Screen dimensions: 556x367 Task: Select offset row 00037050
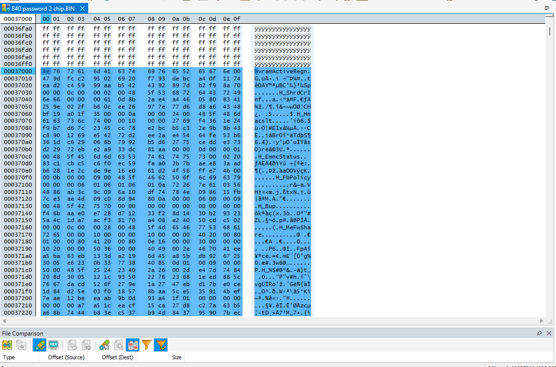click(x=18, y=107)
